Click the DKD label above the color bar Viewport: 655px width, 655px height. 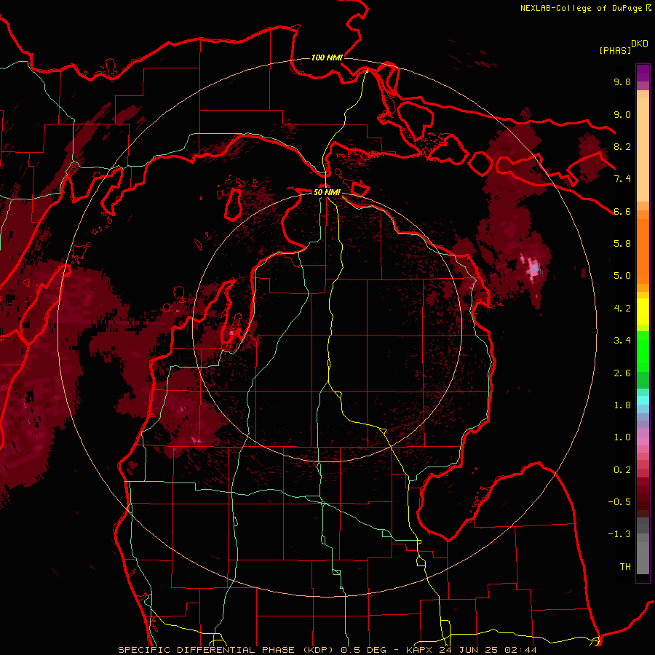640,44
